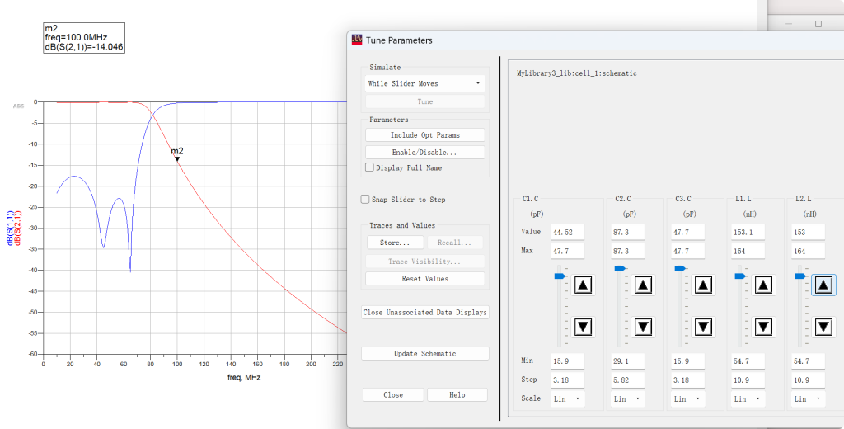This screenshot has width=844, height=429.
Task: Click Reset Values button
Action: click(x=425, y=279)
